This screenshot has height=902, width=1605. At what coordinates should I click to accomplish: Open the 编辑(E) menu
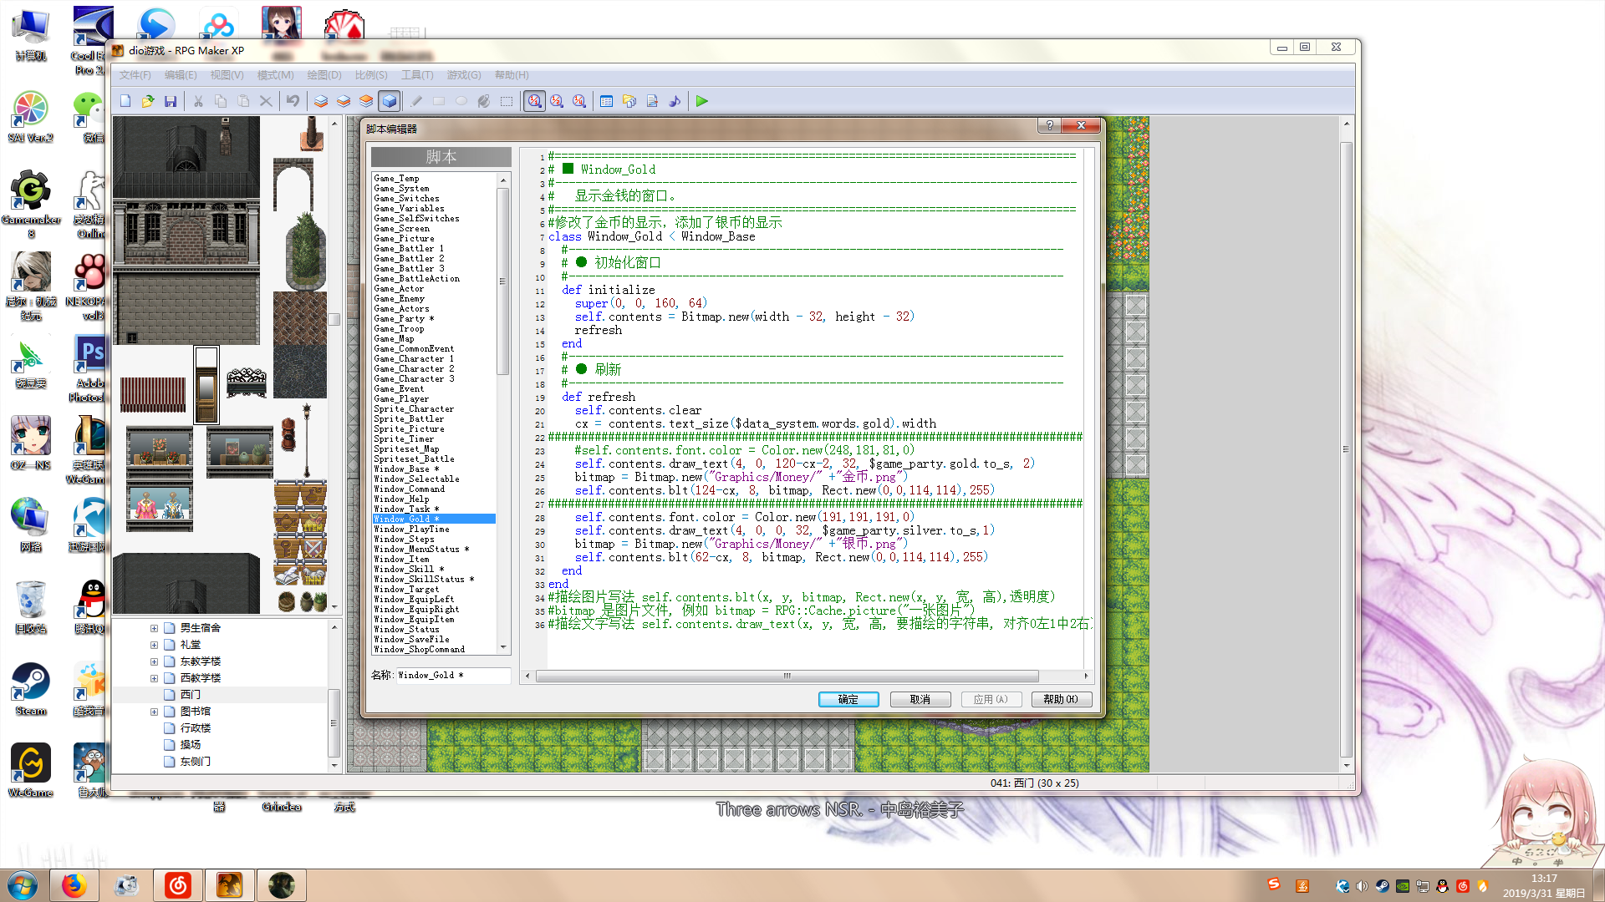[181, 75]
